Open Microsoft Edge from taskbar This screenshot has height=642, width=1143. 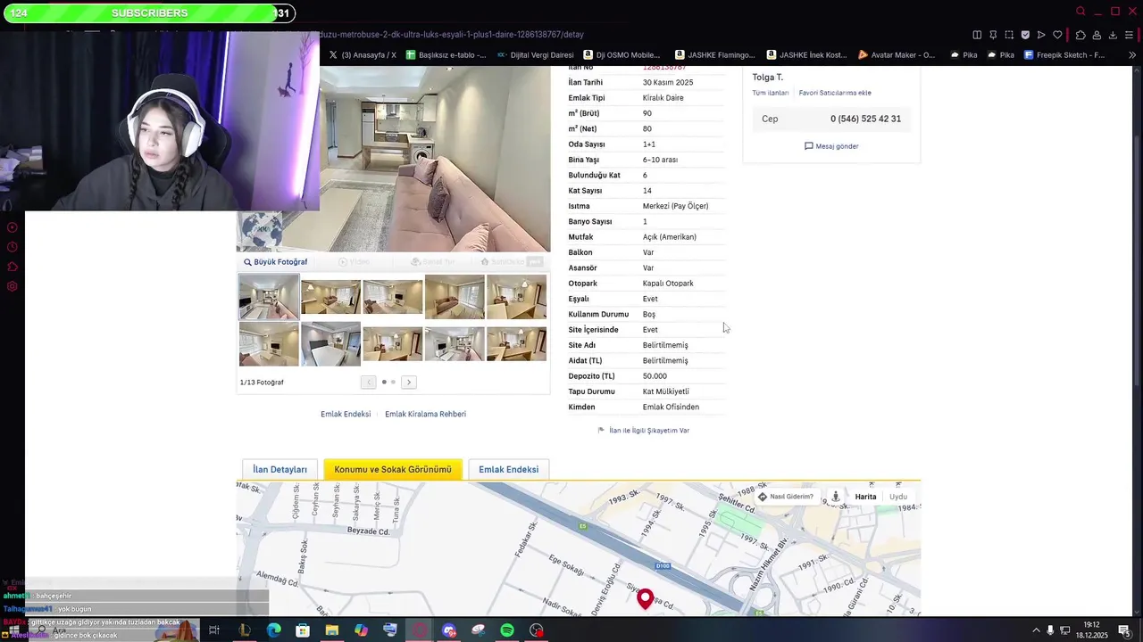click(x=274, y=630)
